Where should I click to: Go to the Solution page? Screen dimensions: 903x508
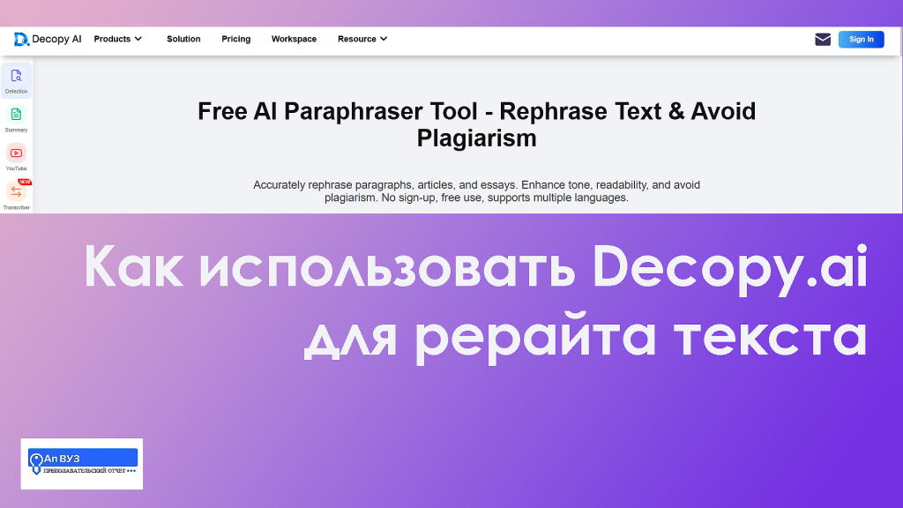(183, 39)
